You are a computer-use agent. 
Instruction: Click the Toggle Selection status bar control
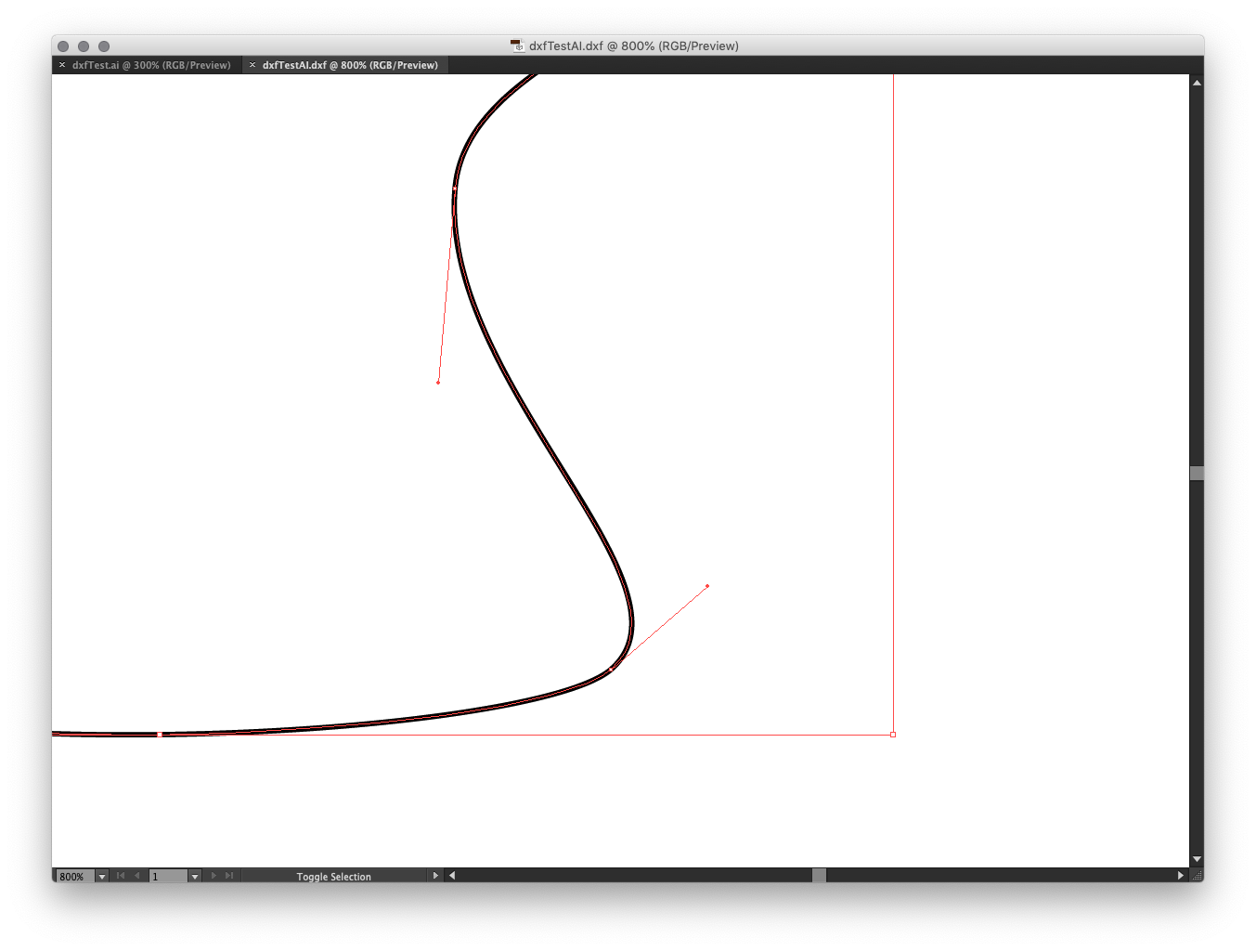[333, 875]
